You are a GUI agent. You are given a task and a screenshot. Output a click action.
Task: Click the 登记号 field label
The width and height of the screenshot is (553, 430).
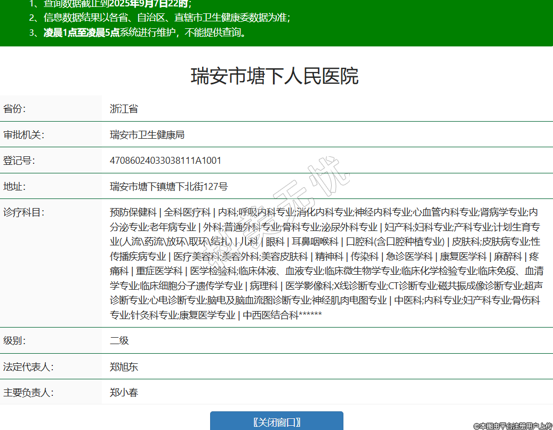(x=19, y=161)
